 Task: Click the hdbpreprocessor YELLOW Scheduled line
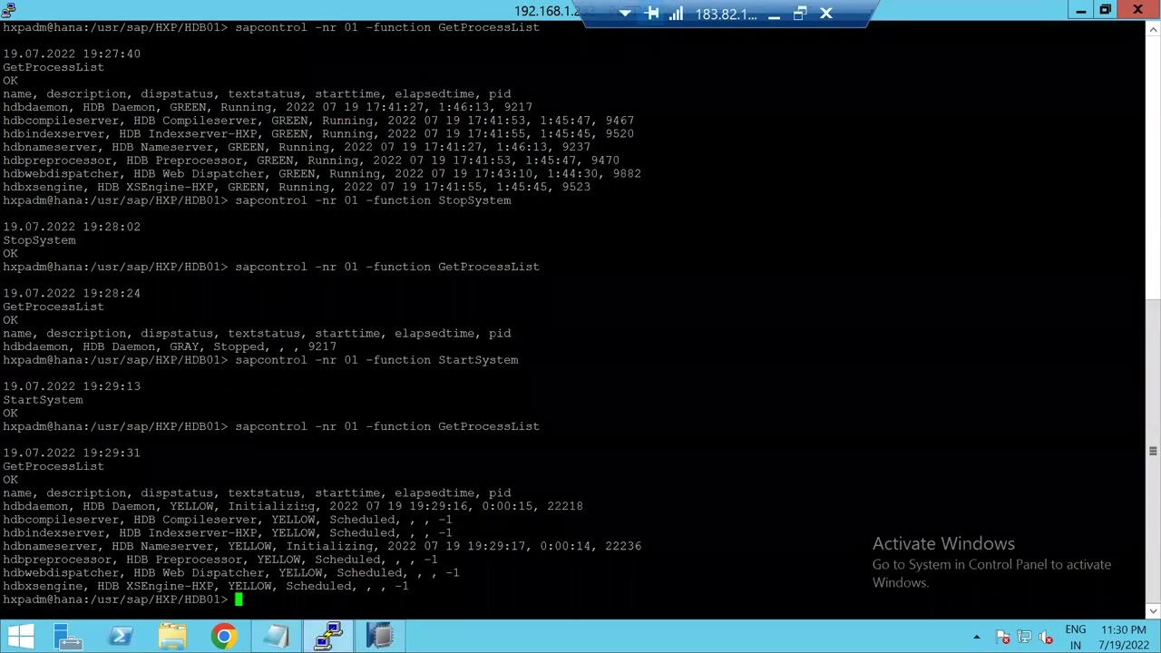pos(220,560)
